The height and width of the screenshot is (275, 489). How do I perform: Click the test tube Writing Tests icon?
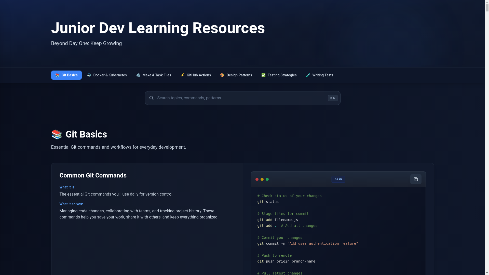pyautogui.click(x=308, y=75)
